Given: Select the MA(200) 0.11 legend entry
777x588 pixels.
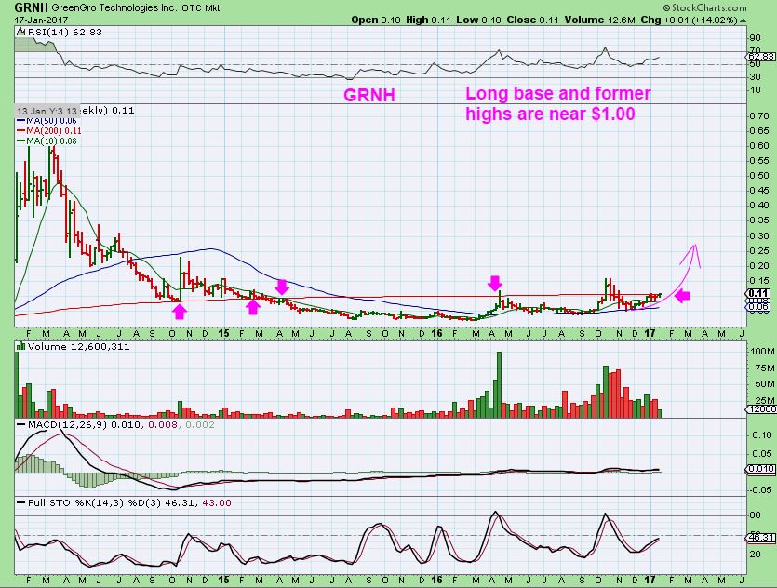Looking at the screenshot, I should point(49,131).
